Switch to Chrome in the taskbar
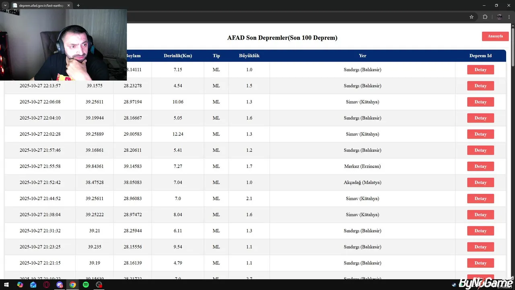 73,285
